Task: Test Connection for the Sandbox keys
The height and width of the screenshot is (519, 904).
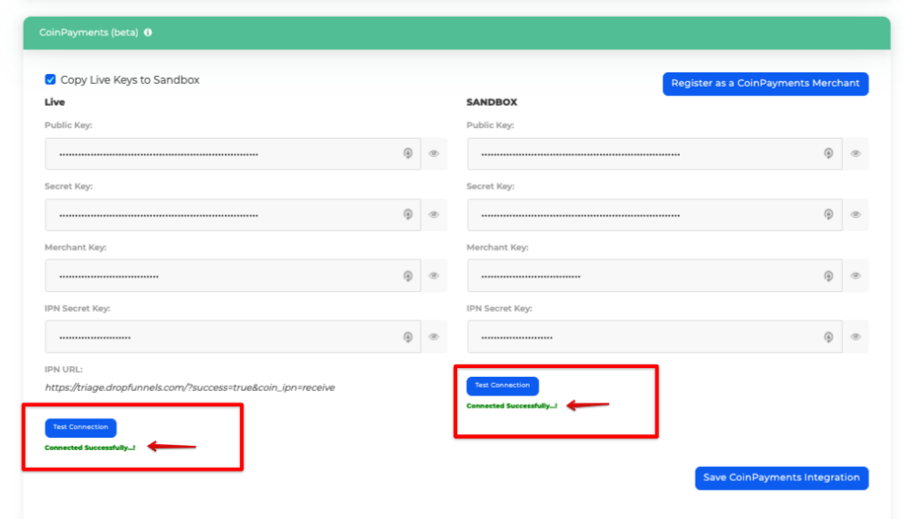Action: (x=502, y=386)
